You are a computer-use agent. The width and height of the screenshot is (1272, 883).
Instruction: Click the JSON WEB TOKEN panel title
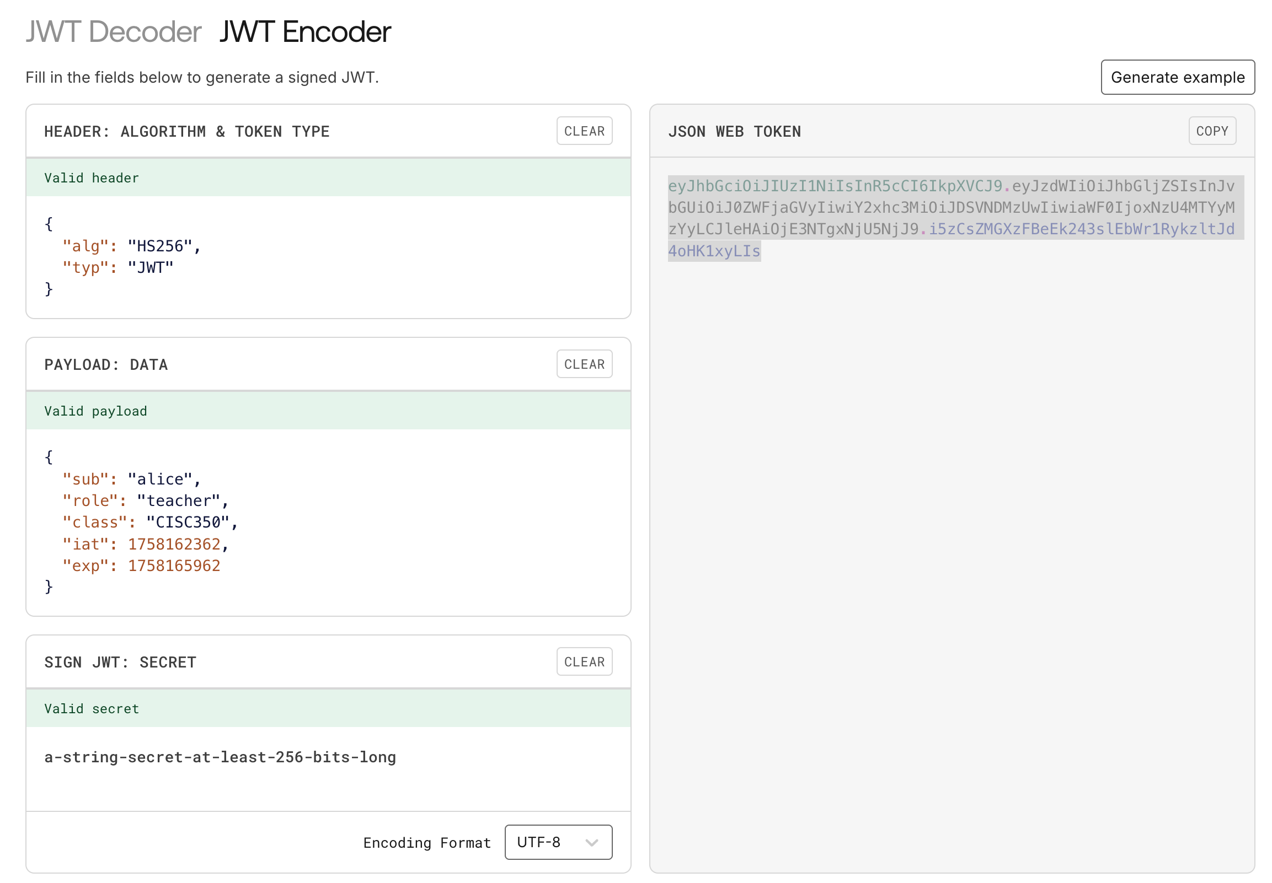tap(735, 131)
